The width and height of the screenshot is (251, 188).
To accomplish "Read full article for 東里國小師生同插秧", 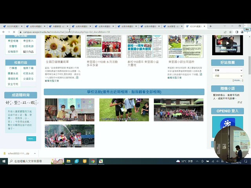I will 175,78.
